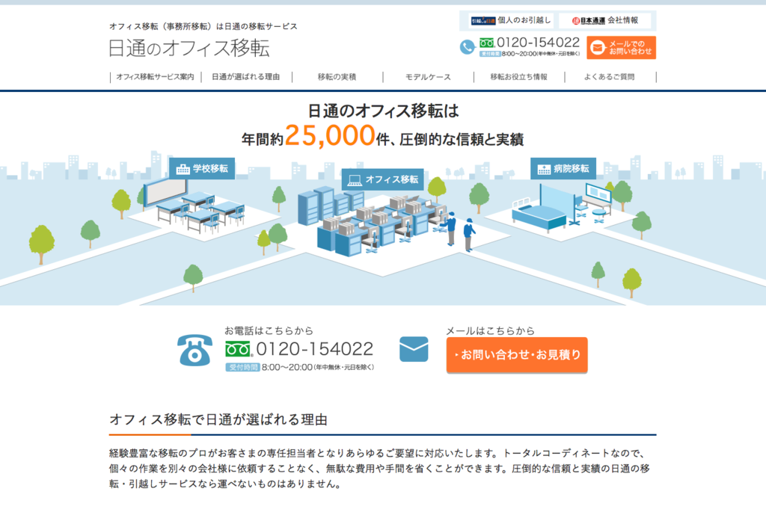Image resolution: width=766 pixels, height=509 pixels.
Task: Open 日本通運 会社情報 link
Action: coord(605,20)
